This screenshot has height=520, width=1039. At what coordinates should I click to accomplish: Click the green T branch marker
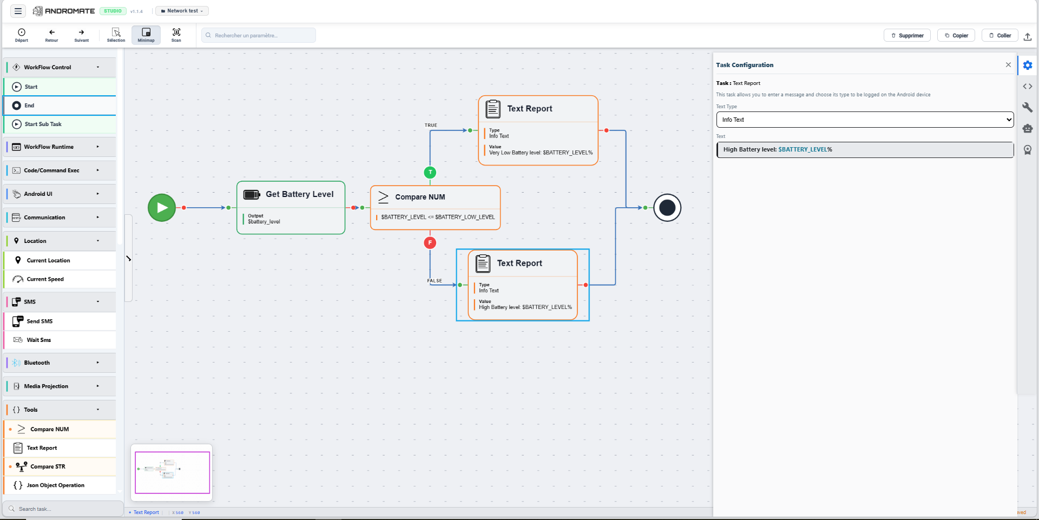(x=430, y=173)
